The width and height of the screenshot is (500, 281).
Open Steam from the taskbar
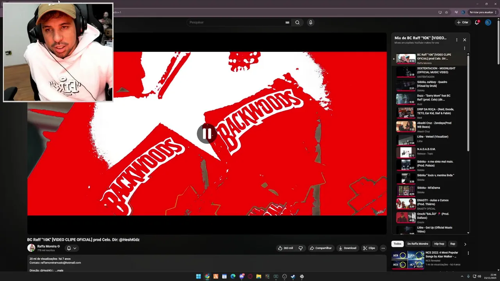click(x=293, y=276)
